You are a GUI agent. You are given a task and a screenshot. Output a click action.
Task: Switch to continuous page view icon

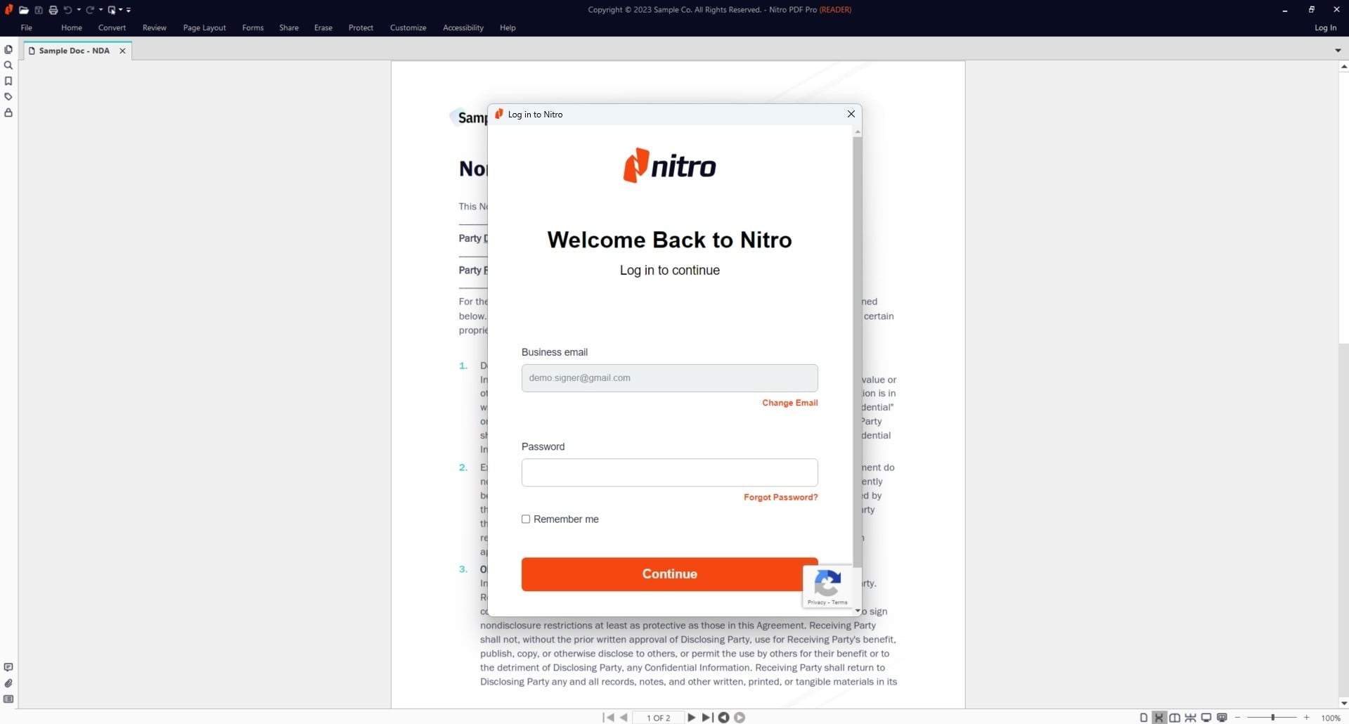(1159, 718)
